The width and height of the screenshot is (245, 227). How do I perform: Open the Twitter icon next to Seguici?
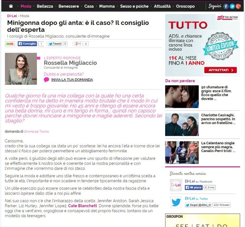coord(232,6)
